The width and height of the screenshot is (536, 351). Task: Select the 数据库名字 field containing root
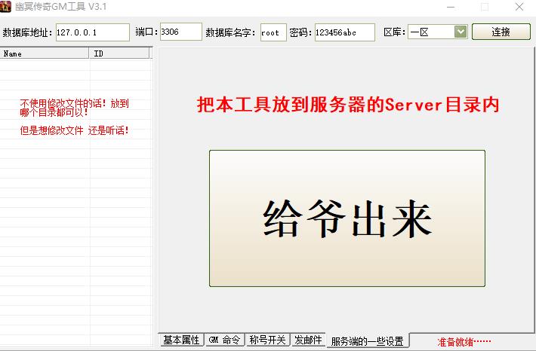click(273, 32)
